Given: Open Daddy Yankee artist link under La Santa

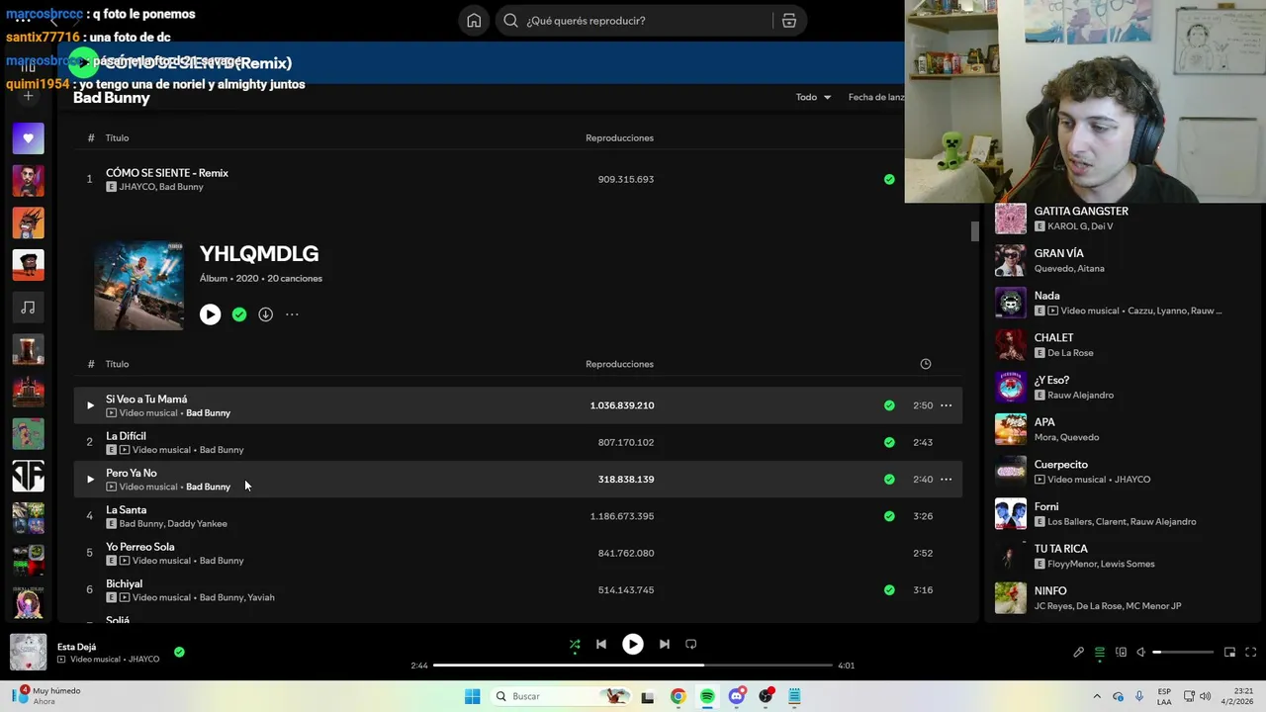Looking at the screenshot, I should pos(198,524).
